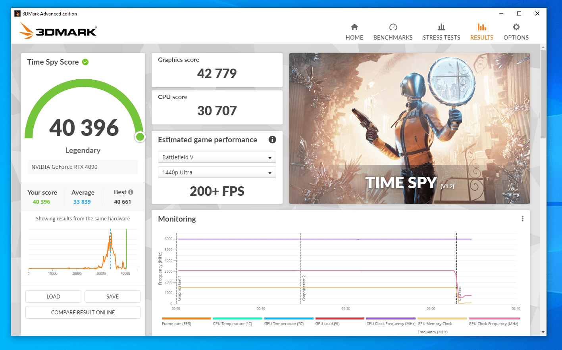Select the Results bar chart icon
The height and width of the screenshot is (350, 562).
coord(482,27)
